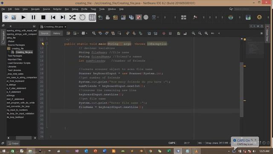
Task: Open the Debug menu
Action: tap(75, 9)
